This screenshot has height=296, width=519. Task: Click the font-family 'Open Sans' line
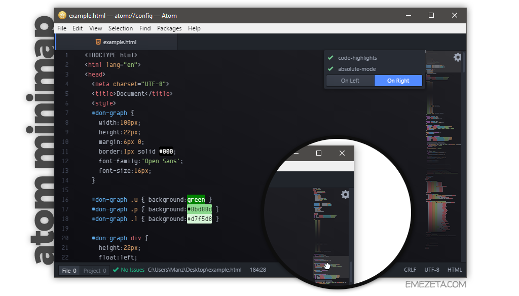[141, 161]
